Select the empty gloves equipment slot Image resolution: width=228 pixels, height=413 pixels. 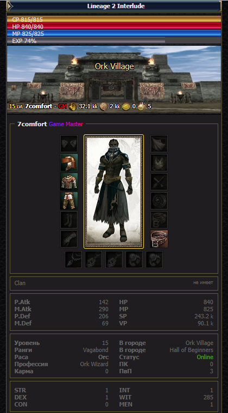[x=69, y=239]
